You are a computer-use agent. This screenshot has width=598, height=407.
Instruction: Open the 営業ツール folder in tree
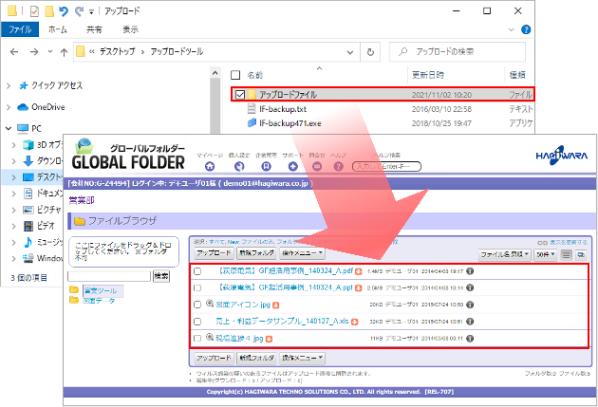pyautogui.click(x=101, y=290)
